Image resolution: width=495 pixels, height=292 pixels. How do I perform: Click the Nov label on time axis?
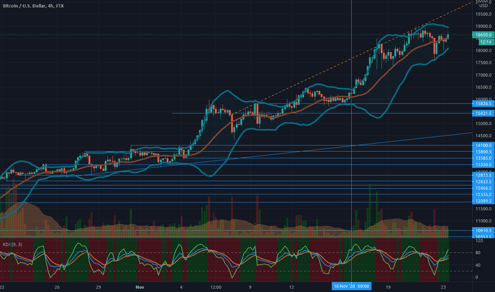(x=140, y=287)
